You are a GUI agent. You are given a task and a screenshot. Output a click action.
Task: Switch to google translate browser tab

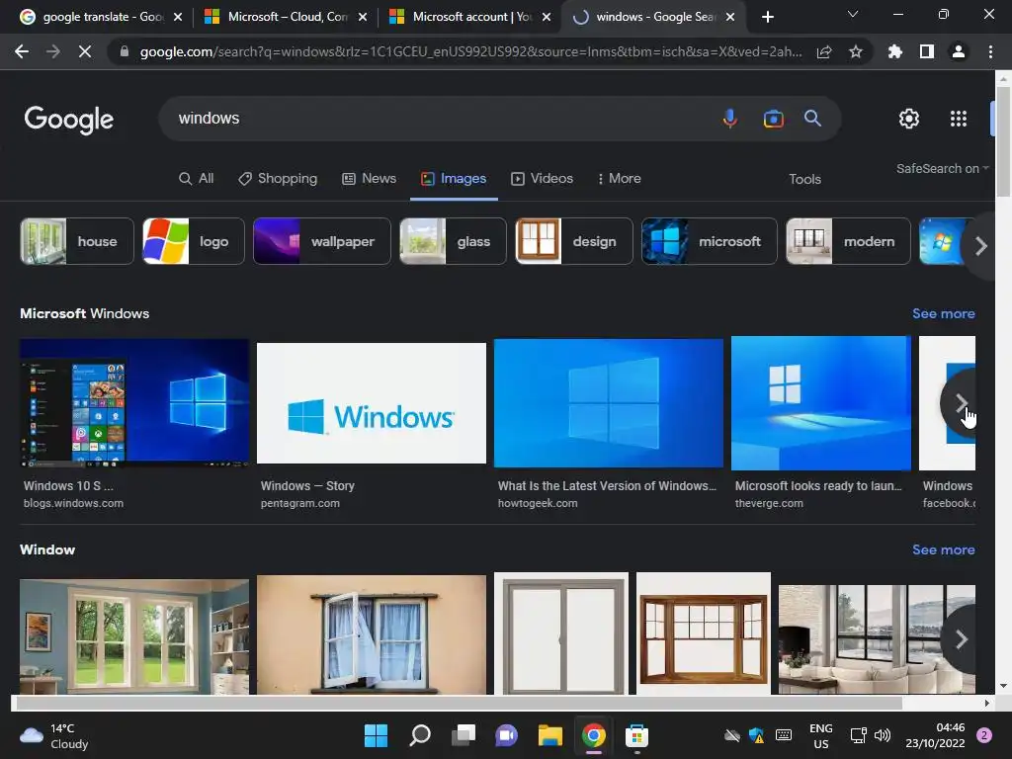click(102, 17)
